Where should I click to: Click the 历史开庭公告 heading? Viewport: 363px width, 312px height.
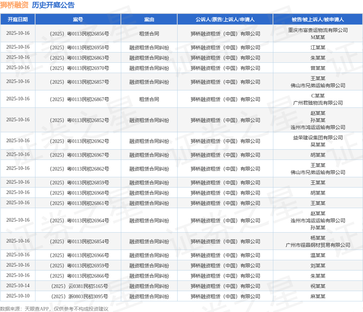53,5
